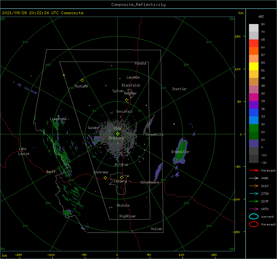The image size is (277, 259).
Task: Click the Sylvan label
Action: pyautogui.click(x=118, y=91)
